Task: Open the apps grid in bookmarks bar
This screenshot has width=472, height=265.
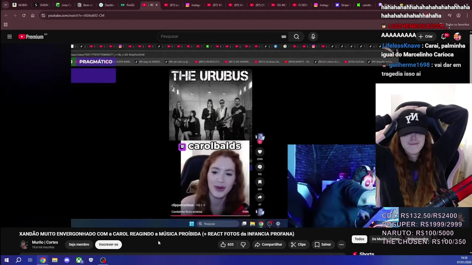Action: 6,25
